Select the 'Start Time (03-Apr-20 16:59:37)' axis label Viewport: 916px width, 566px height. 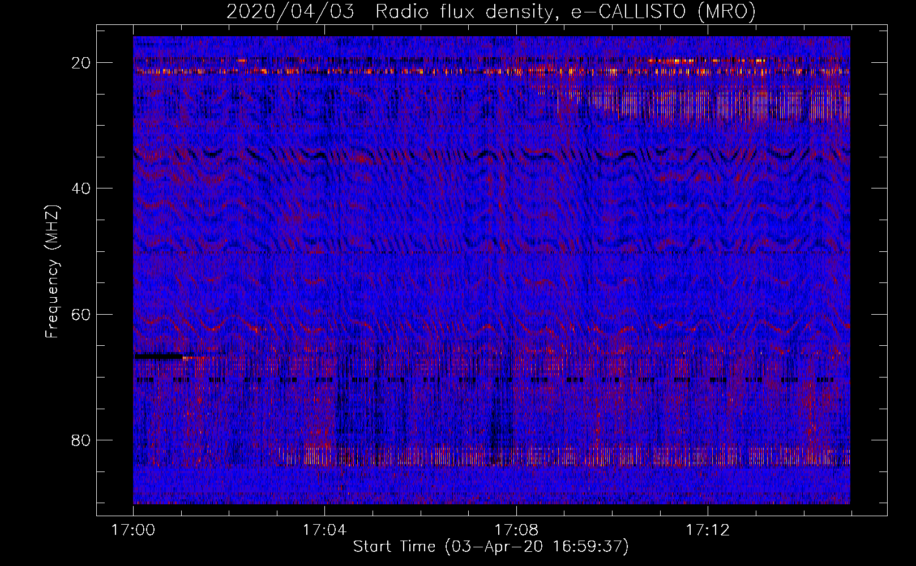pyautogui.click(x=491, y=547)
